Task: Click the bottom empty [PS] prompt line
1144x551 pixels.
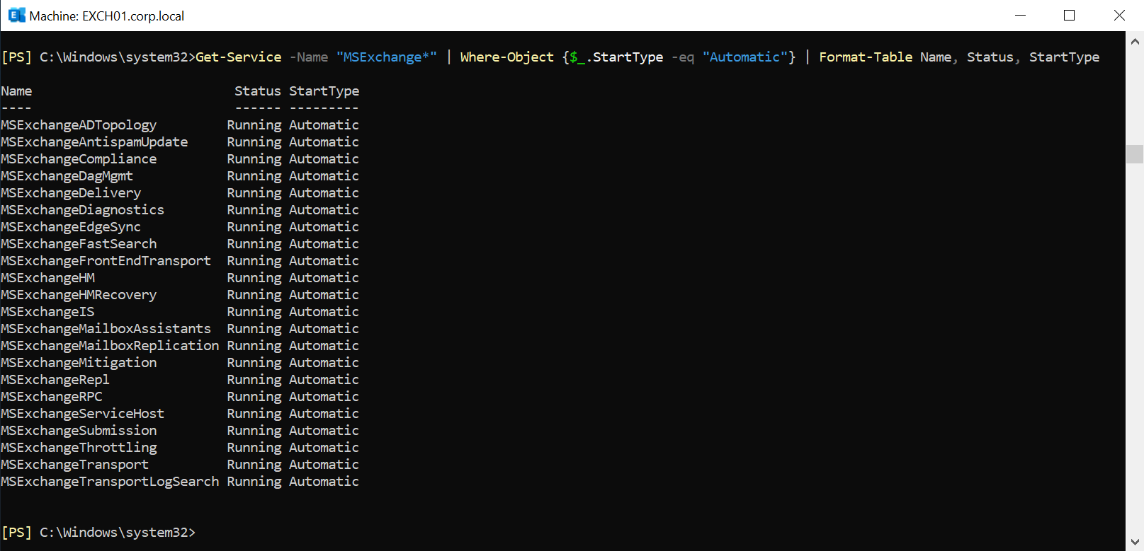Action: pyautogui.click(x=98, y=533)
